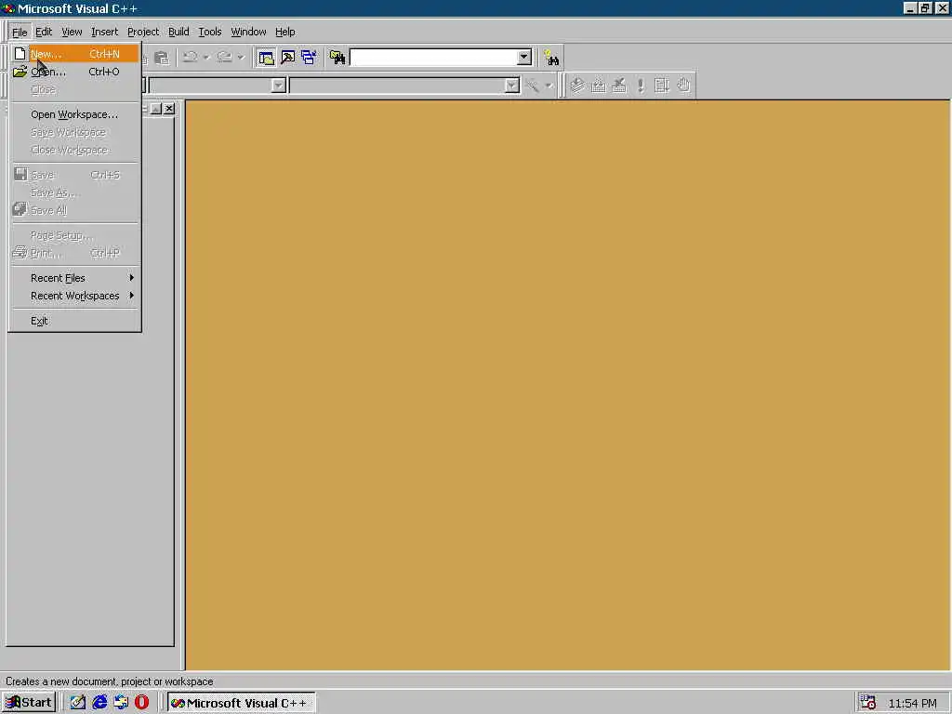Choose New... in the File menu
The height and width of the screenshot is (714, 952).
click(75, 53)
